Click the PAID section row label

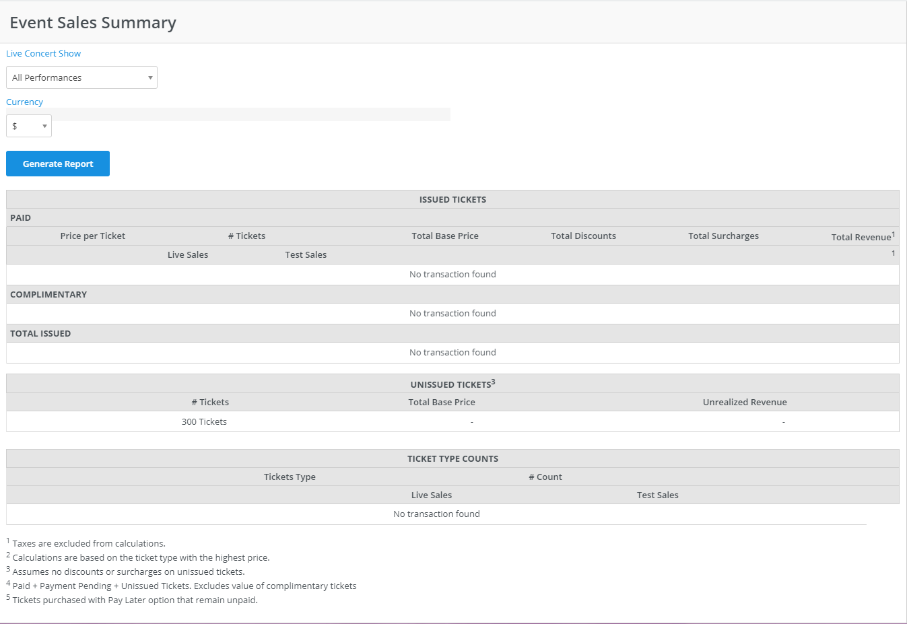point(21,218)
